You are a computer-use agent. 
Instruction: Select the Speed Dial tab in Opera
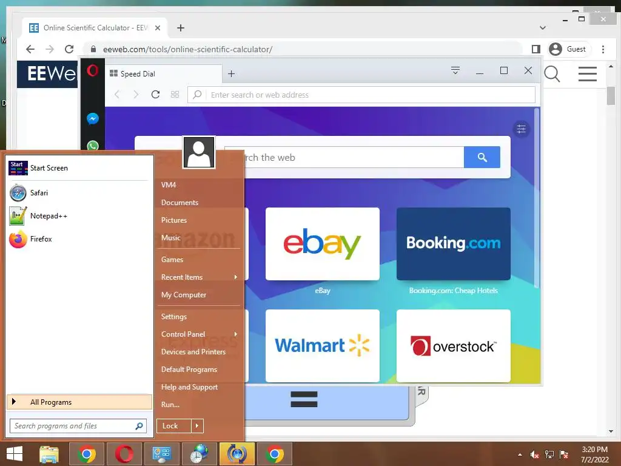[x=163, y=73]
